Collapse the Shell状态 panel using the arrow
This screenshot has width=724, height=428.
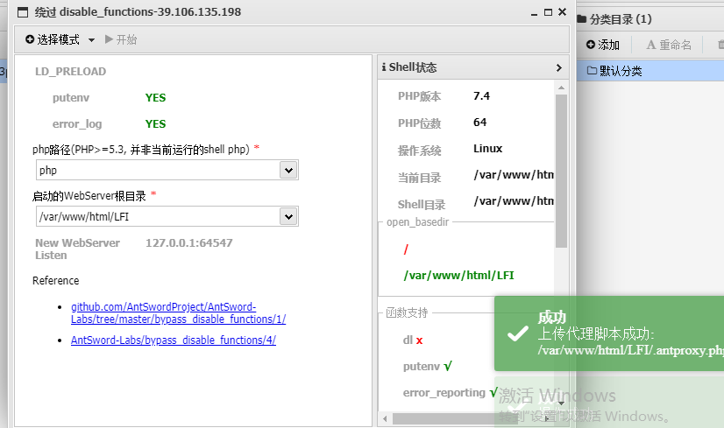pyautogui.click(x=558, y=67)
